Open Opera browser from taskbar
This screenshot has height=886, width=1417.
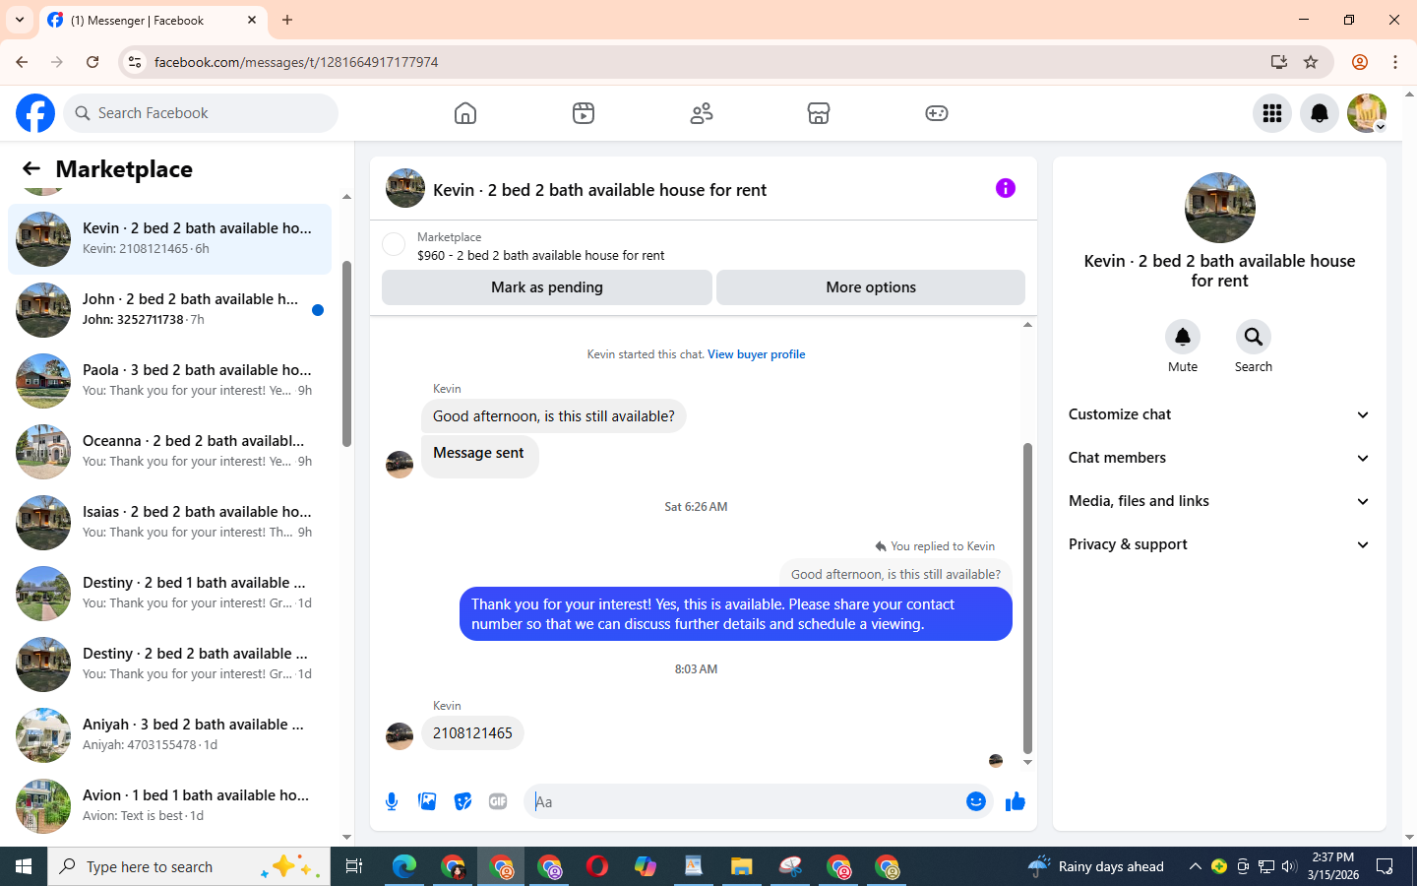click(x=597, y=866)
